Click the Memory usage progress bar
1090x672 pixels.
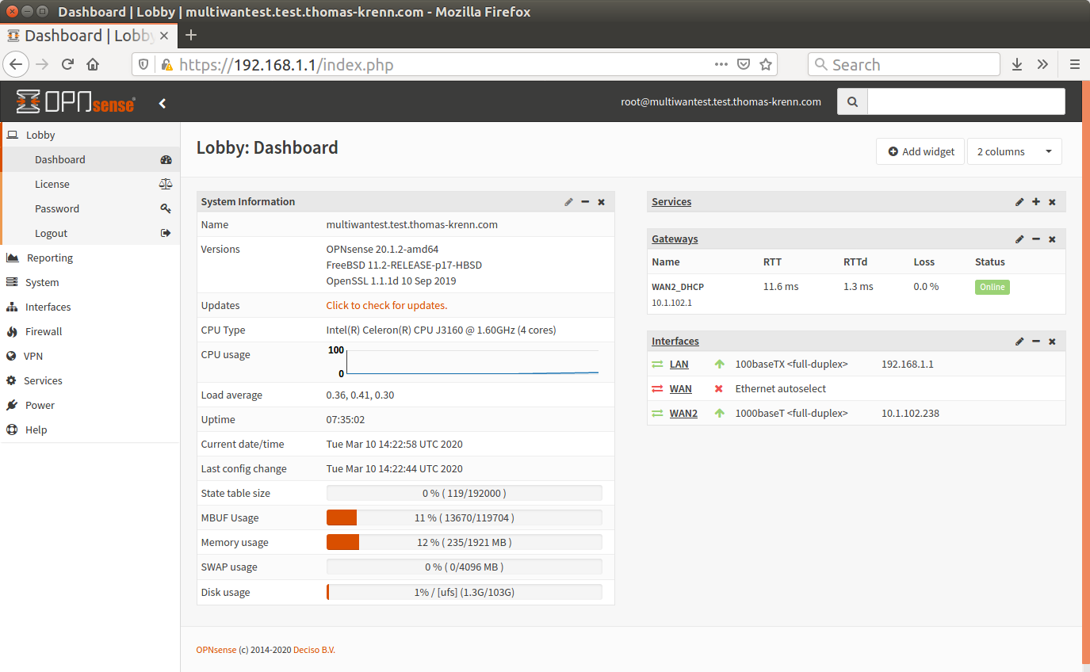[464, 542]
